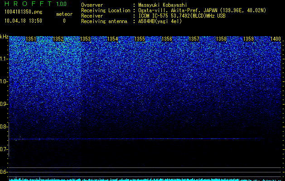The image size is (285, 181).
Task: Click the meteor count value 0
Action: pyautogui.click(x=64, y=21)
